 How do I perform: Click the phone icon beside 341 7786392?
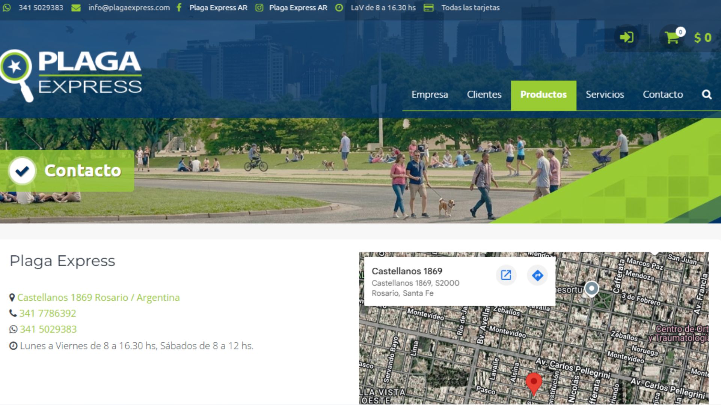pyautogui.click(x=13, y=313)
